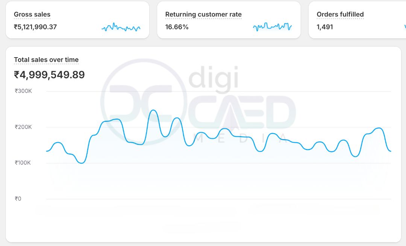Open the Gross sales metric title
The height and width of the screenshot is (246, 406).
coord(32,15)
